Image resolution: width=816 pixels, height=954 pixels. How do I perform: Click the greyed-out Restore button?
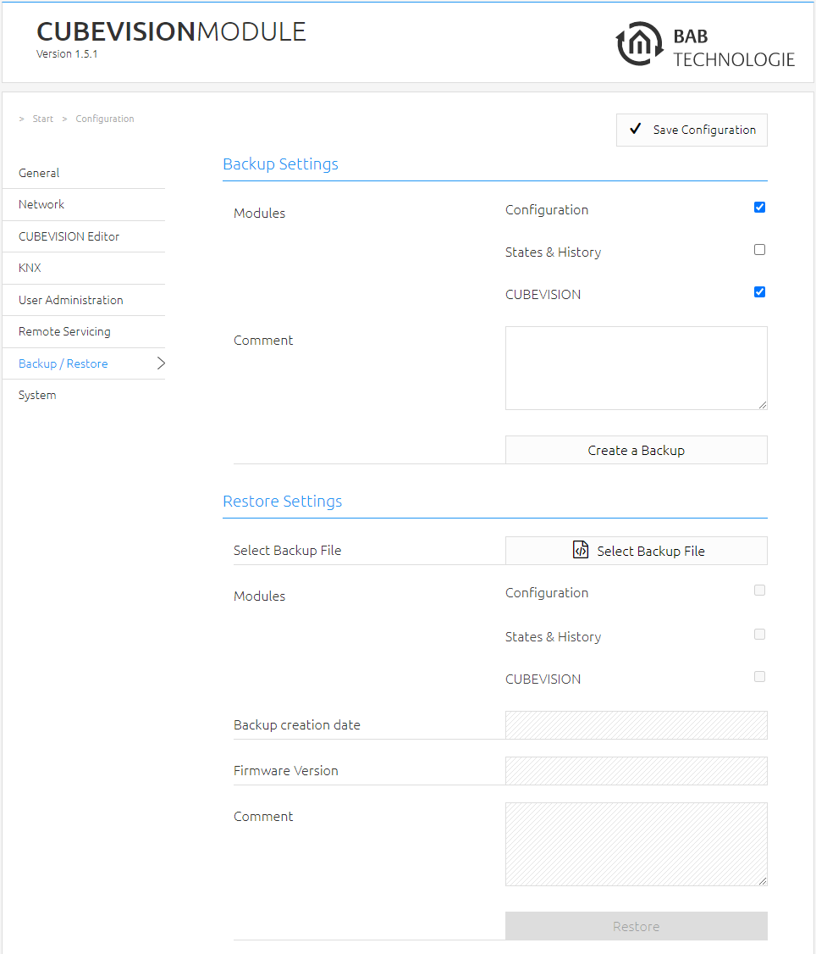636,926
